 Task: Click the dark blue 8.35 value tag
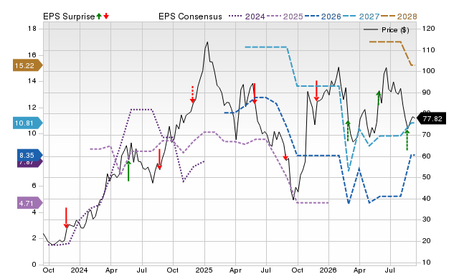(x=30, y=155)
